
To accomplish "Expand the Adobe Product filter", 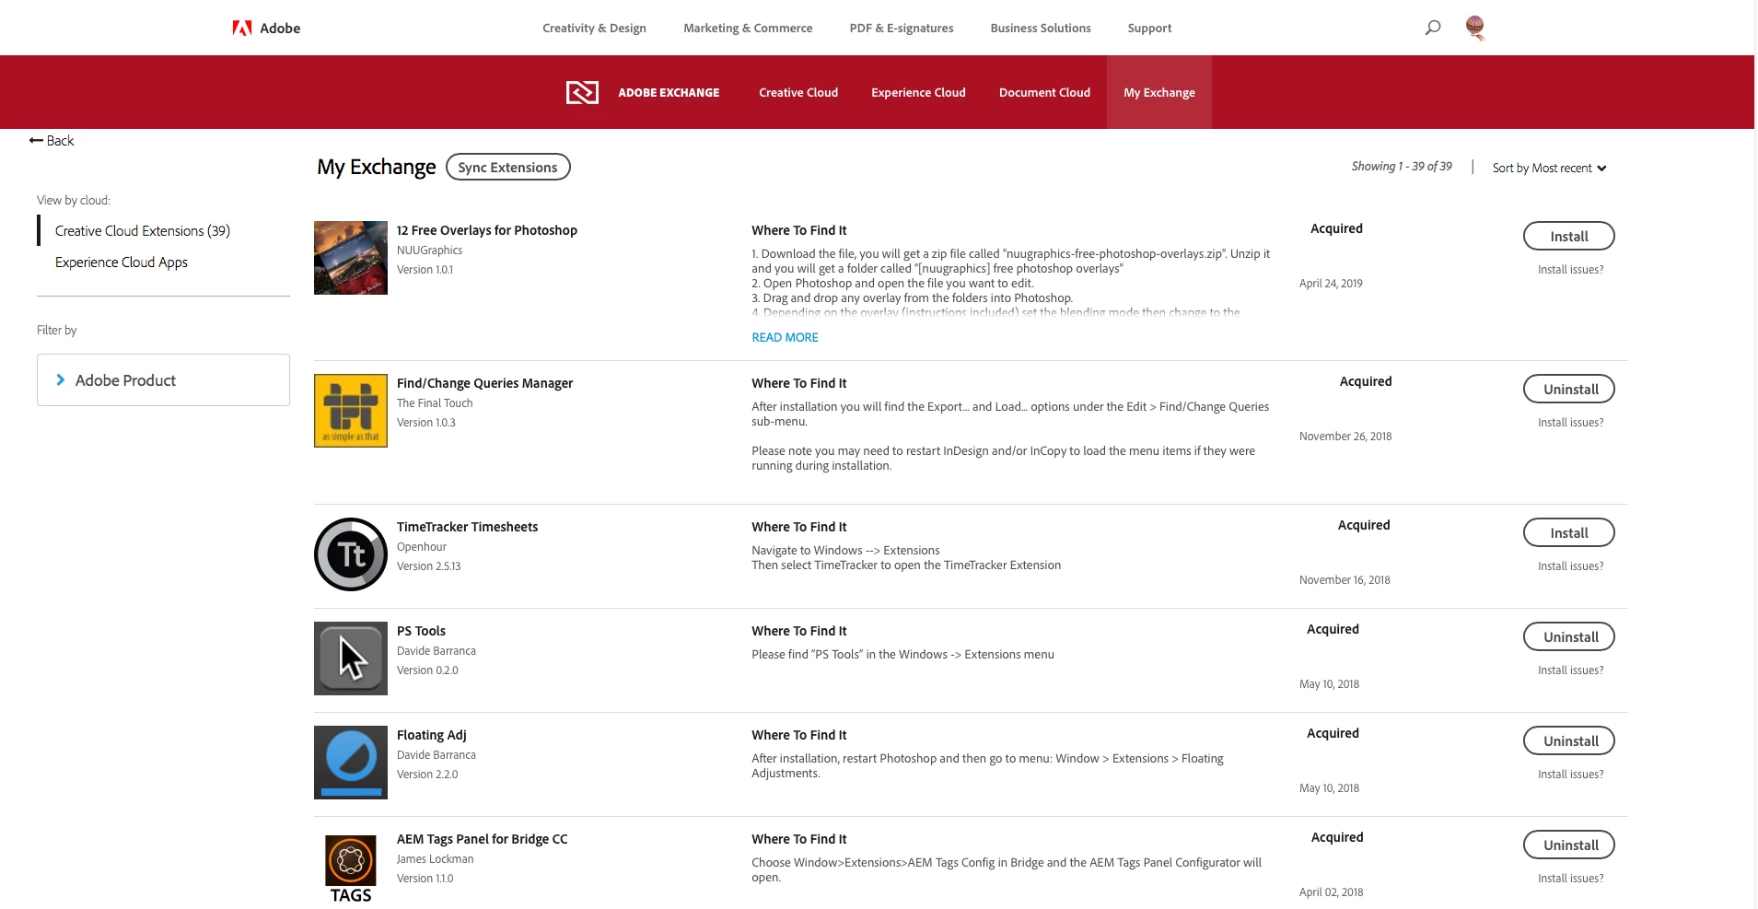I will tap(163, 380).
